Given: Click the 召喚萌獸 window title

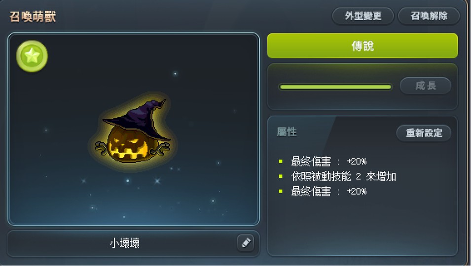Looking at the screenshot, I should tap(33, 17).
